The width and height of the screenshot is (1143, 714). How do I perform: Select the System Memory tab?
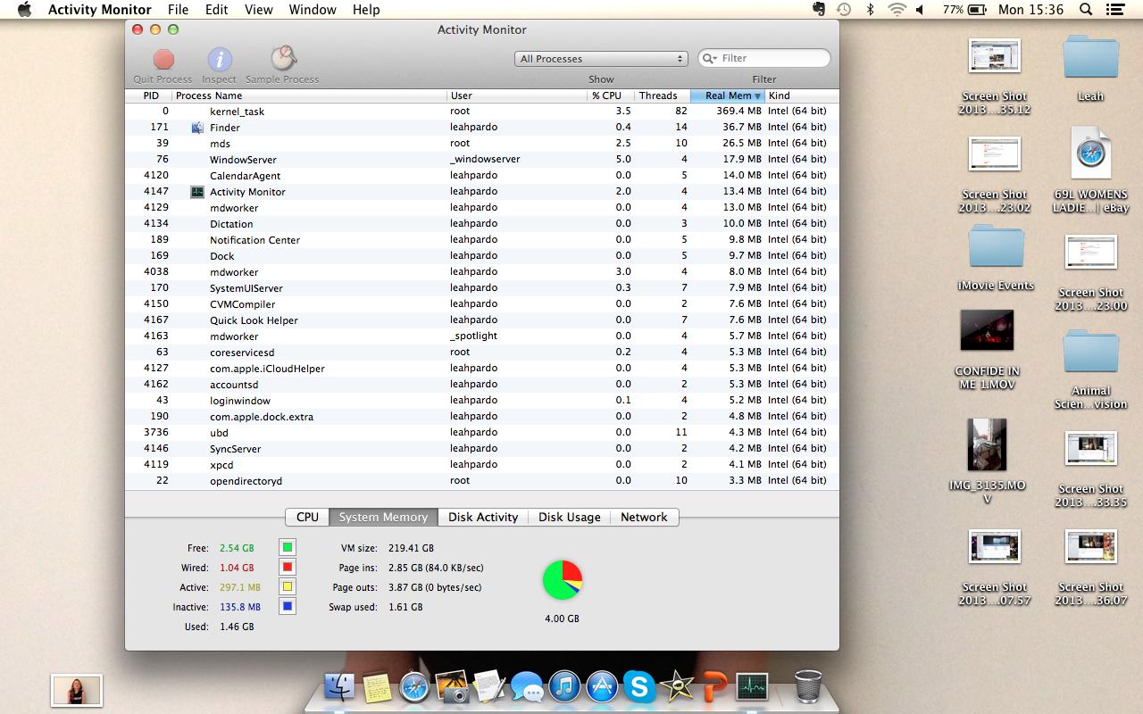383,518
